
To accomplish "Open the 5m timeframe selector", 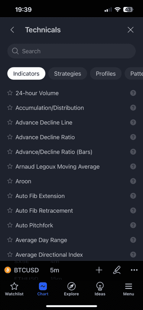I will click(54, 270).
